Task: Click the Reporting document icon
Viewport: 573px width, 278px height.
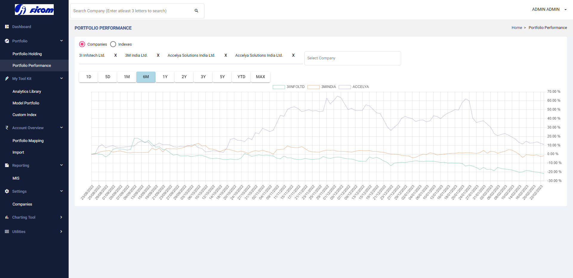Action: 7,165
